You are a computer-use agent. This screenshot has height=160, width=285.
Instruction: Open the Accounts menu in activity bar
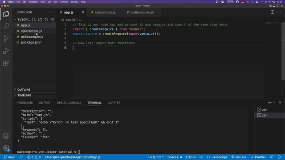pos(6,136)
